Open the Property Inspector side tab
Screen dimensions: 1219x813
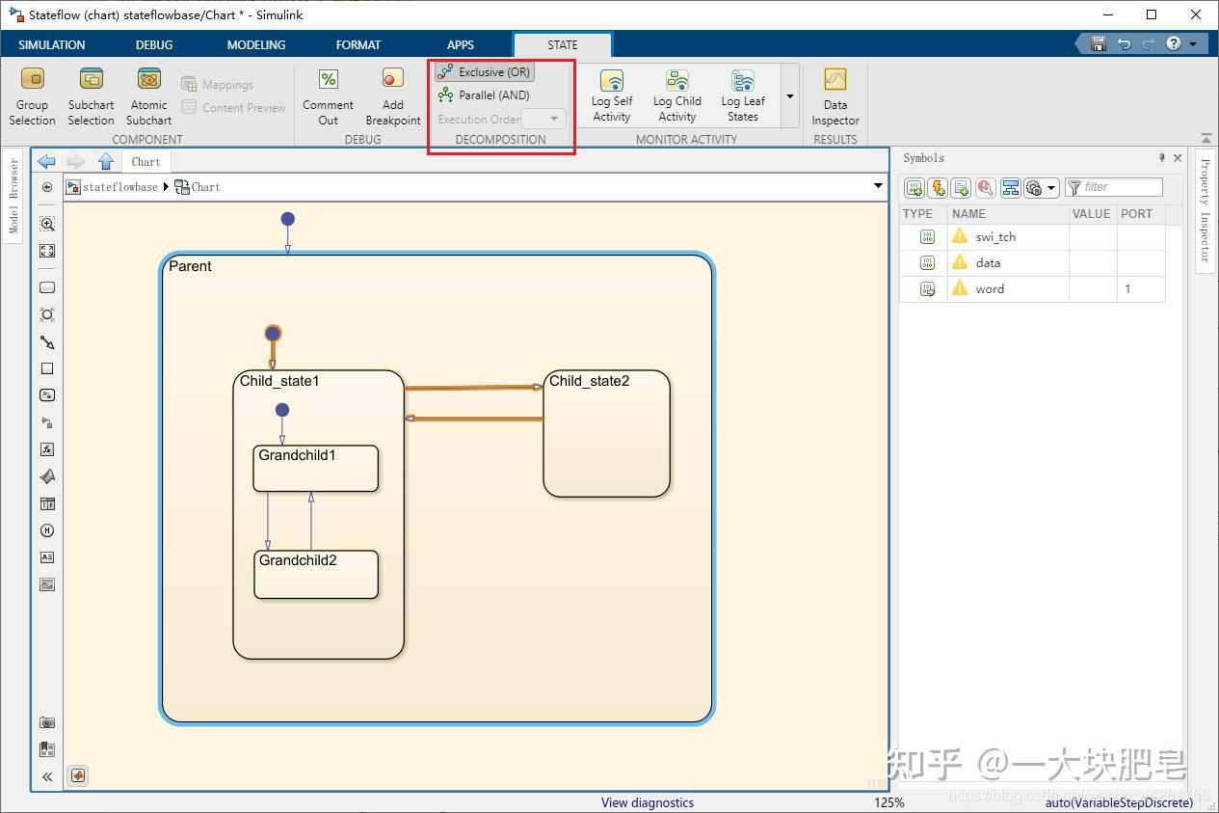(1205, 211)
